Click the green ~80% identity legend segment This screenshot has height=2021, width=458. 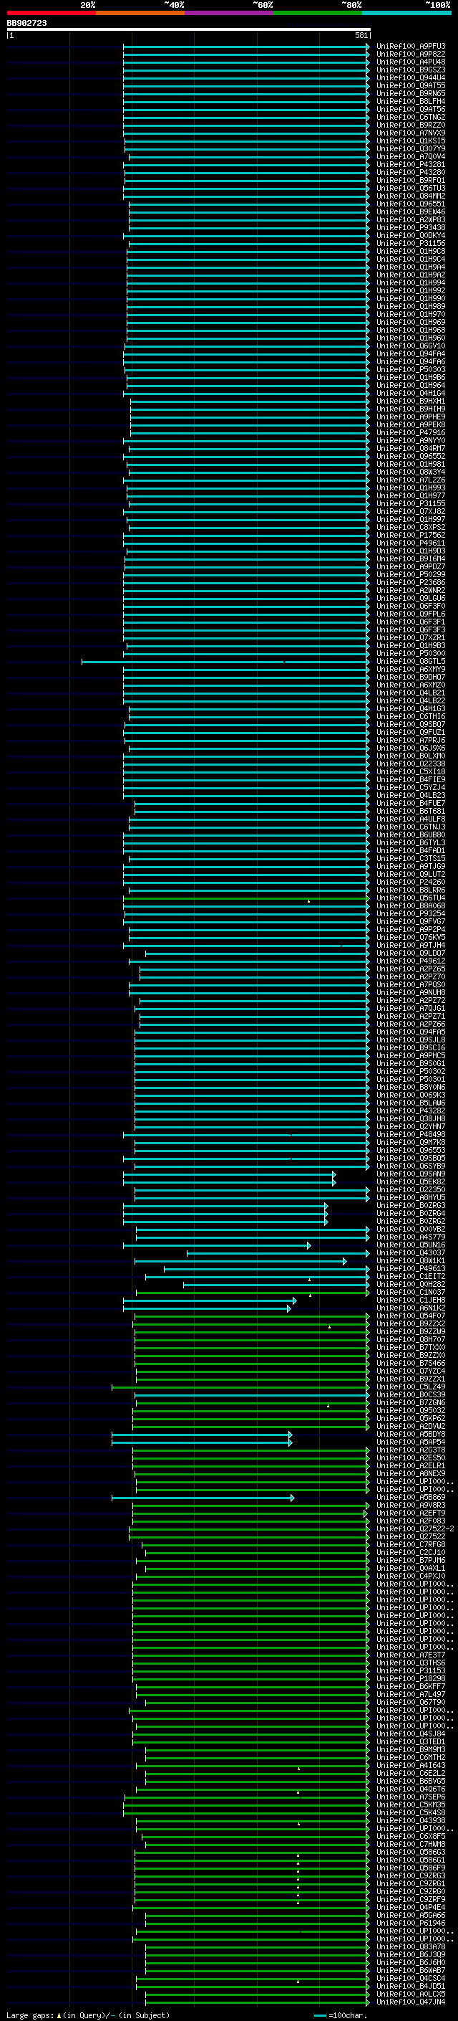click(x=318, y=13)
